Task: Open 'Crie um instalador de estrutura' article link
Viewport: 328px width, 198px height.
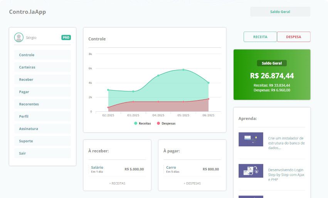Action: 286,143
